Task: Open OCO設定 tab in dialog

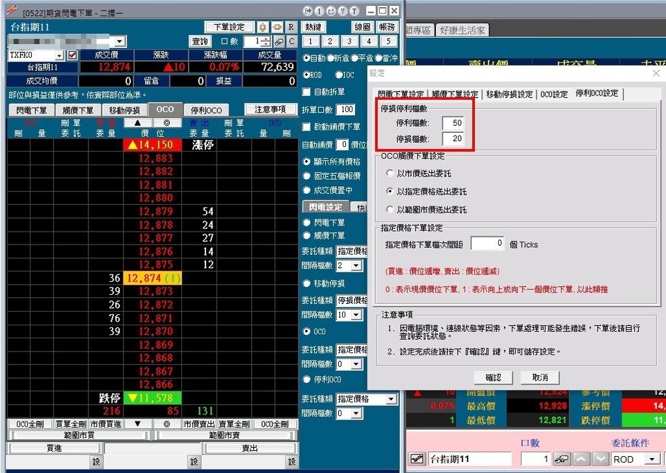Action: pyautogui.click(x=554, y=94)
